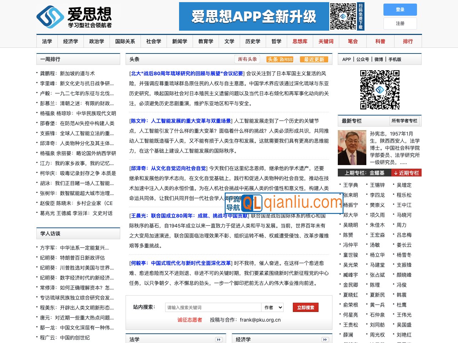The width and height of the screenshot is (458, 343).
Task: Open the 历史学 section tab
Action: point(253,41)
